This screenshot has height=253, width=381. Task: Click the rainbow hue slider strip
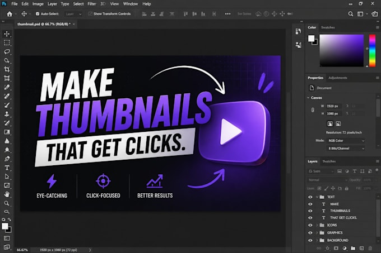click(x=372, y=51)
